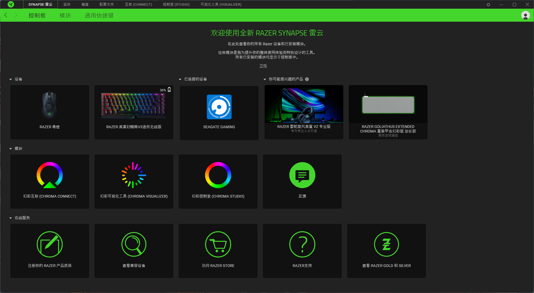Image resolution: width=534 pixels, height=293 pixels.
Task: Click the RAZER 雷蛇旋风黑鲨 V2 专业版 title
Action: point(304,127)
